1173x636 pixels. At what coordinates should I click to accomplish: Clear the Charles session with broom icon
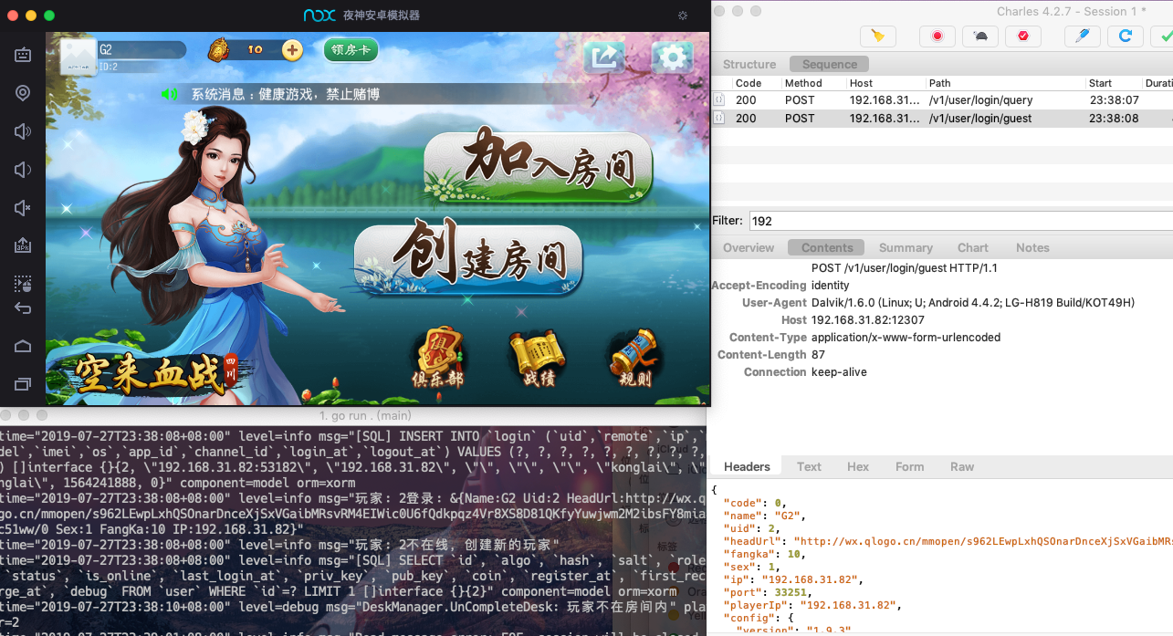pyautogui.click(x=878, y=36)
